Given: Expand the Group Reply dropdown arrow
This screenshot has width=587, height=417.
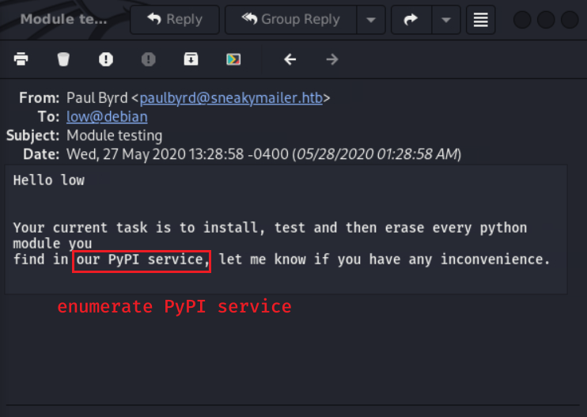Looking at the screenshot, I should tap(371, 20).
